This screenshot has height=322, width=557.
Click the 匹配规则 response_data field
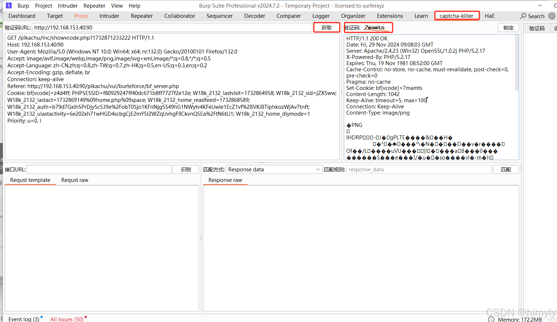point(419,170)
